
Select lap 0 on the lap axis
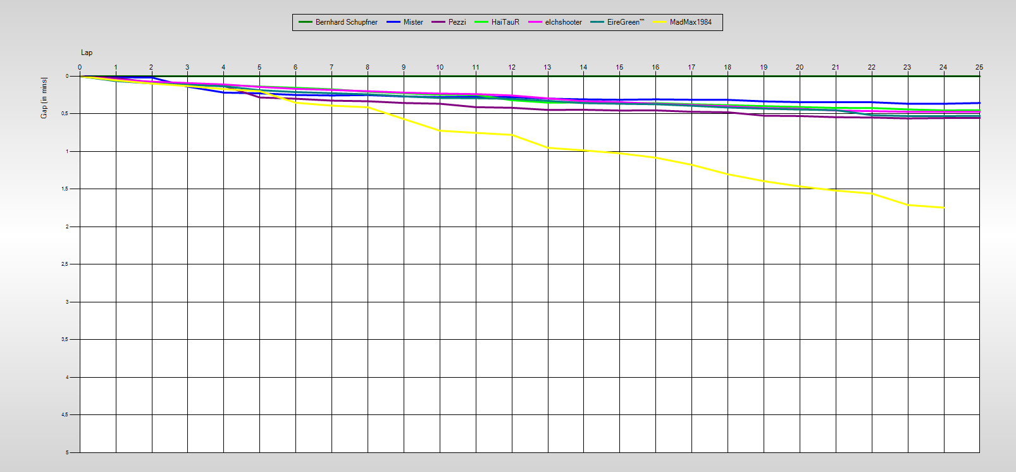[80, 67]
